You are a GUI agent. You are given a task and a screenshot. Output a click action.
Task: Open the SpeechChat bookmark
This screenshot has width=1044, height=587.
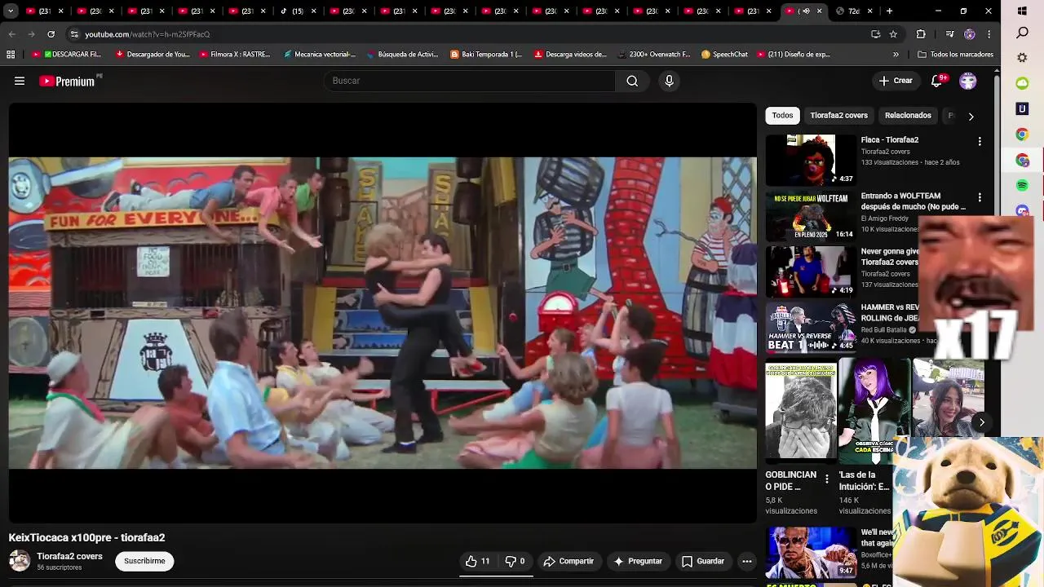[x=724, y=55]
